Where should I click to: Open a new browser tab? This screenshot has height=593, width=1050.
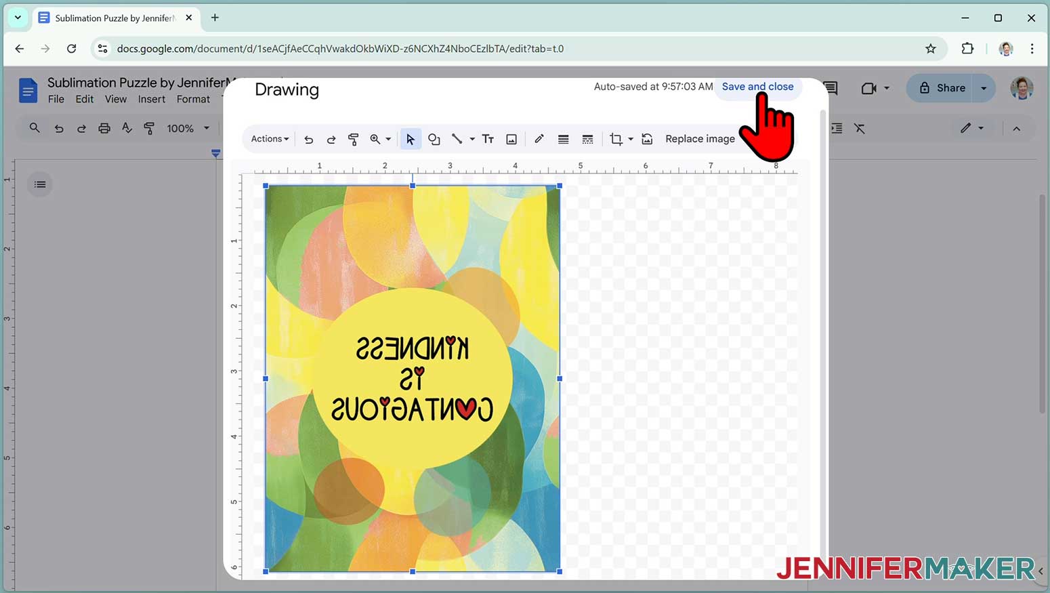click(x=215, y=18)
